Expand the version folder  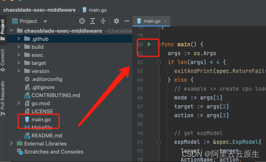[x=19, y=71]
